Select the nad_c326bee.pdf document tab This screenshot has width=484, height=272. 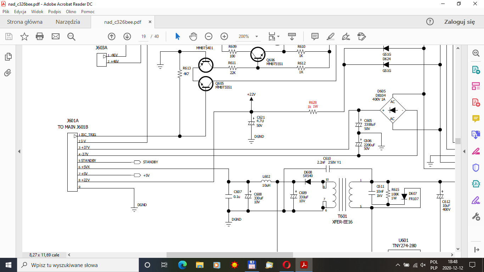click(x=123, y=22)
